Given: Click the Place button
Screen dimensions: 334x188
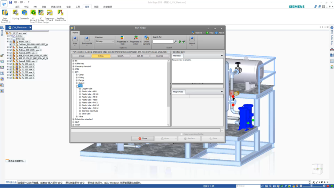Looking at the screenshot, I should click(213, 138).
